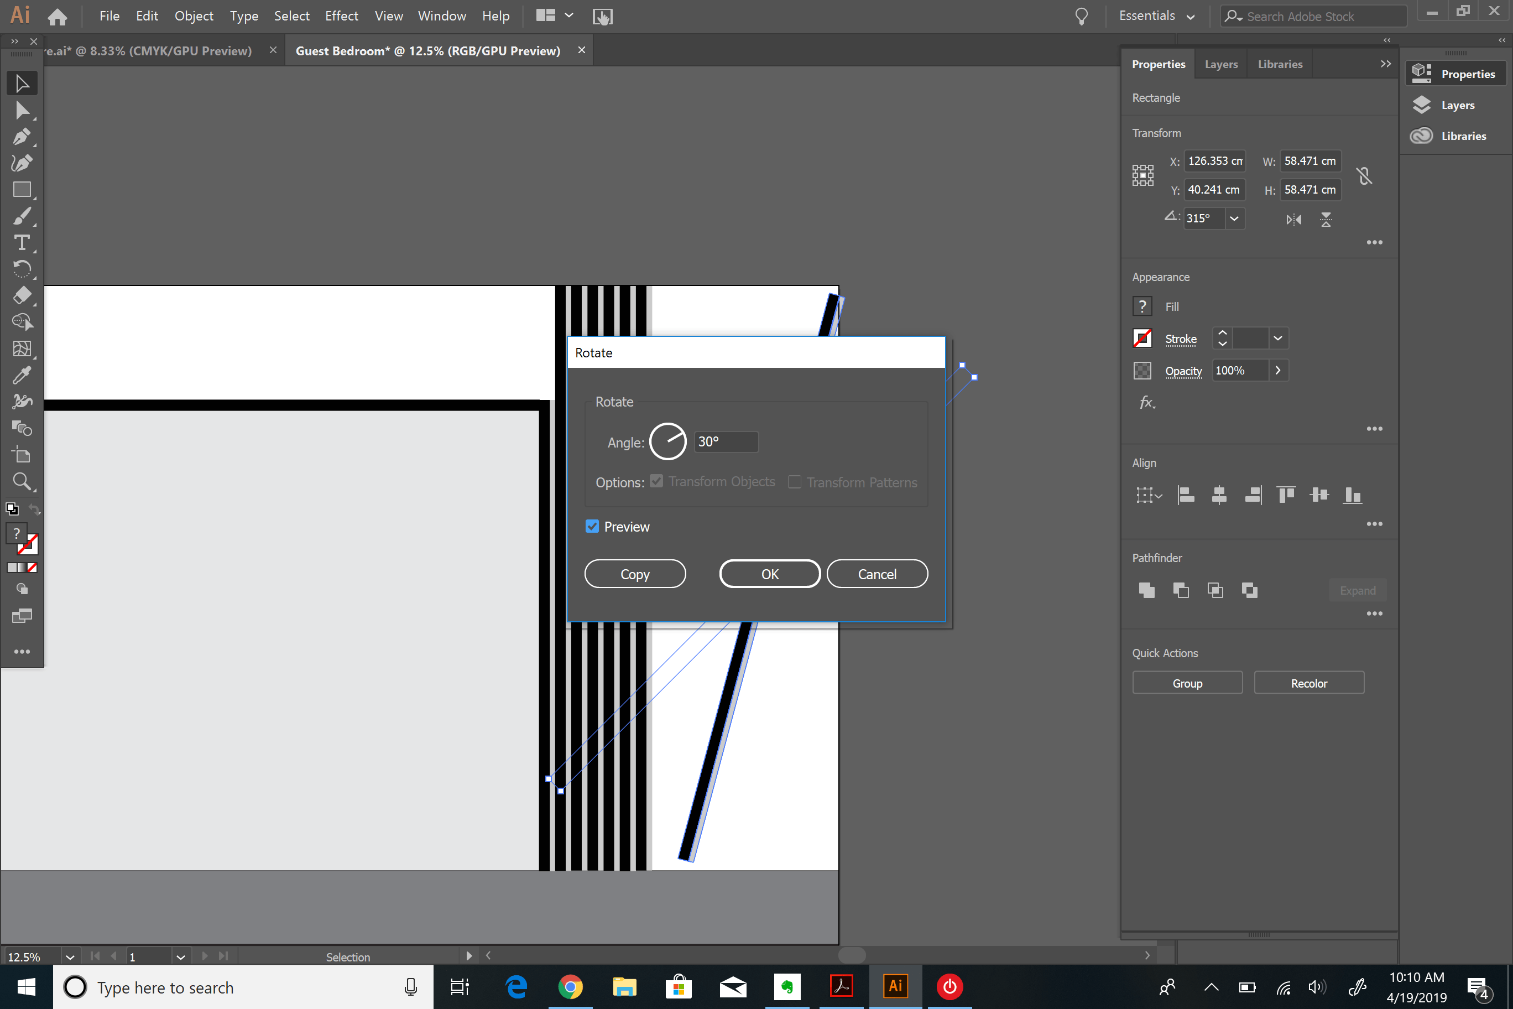Toggle the Preview checkbox in Rotate dialog
This screenshot has height=1009, width=1513.
tap(592, 526)
